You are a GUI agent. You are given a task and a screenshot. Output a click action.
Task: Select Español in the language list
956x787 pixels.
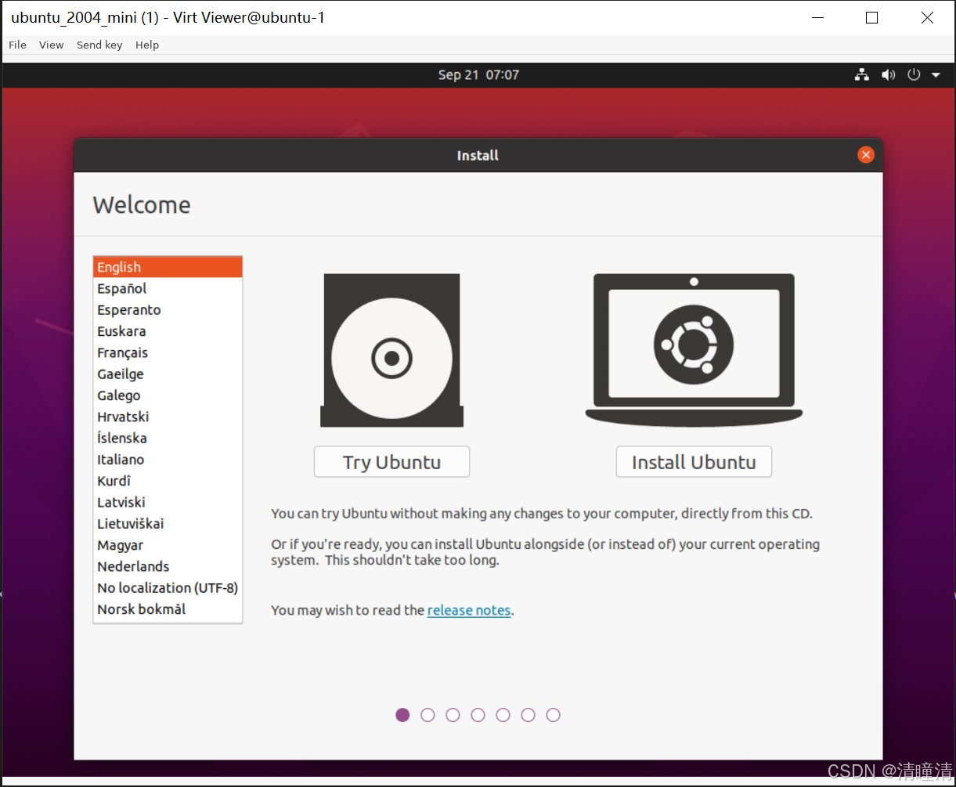[x=168, y=288]
